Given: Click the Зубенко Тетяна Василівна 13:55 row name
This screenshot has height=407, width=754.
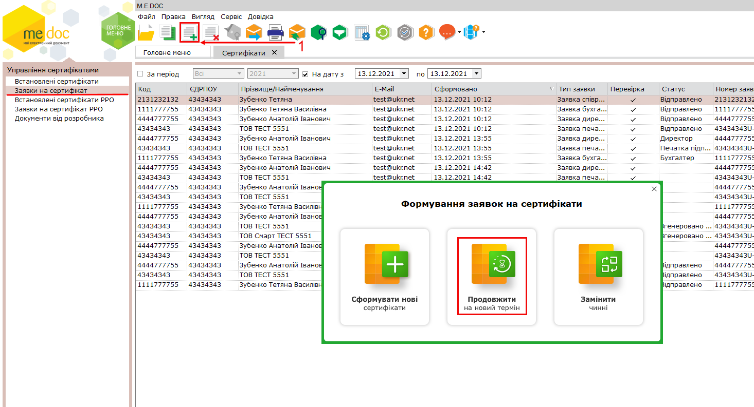Looking at the screenshot, I should pos(305,158).
